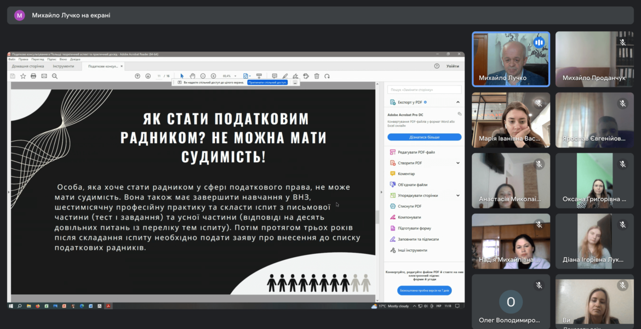Activate the Hand pan tool
Viewport: 641px width, 329px height.
point(192,76)
